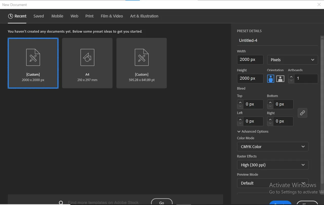Viewport: 324px width, 205px height.
Task: Open the Pixels units dropdown
Action: coord(292,60)
